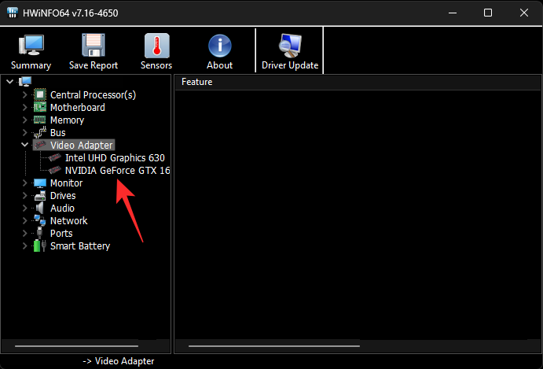543x369 pixels.
Task: Open the About info icon
Action: point(219,46)
